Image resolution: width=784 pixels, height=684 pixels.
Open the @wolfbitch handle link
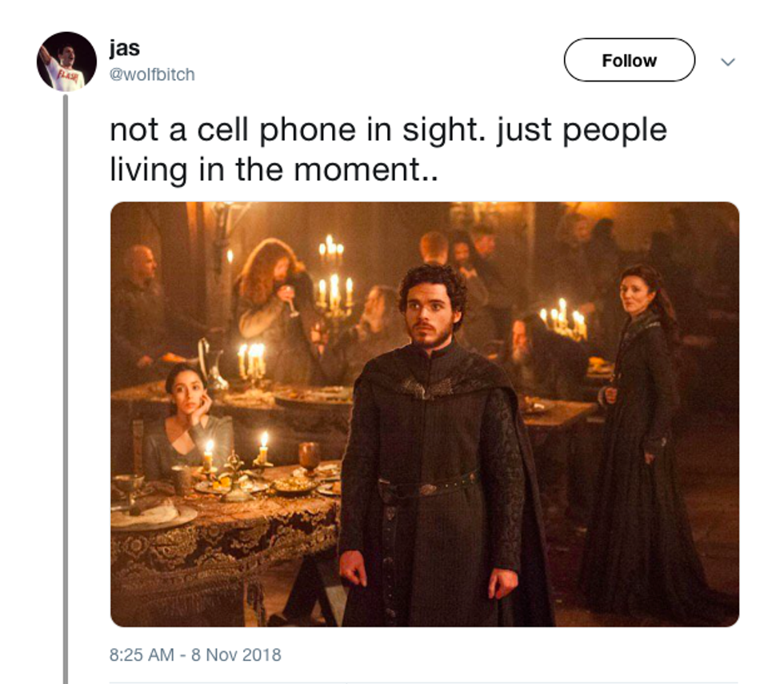tap(152, 74)
